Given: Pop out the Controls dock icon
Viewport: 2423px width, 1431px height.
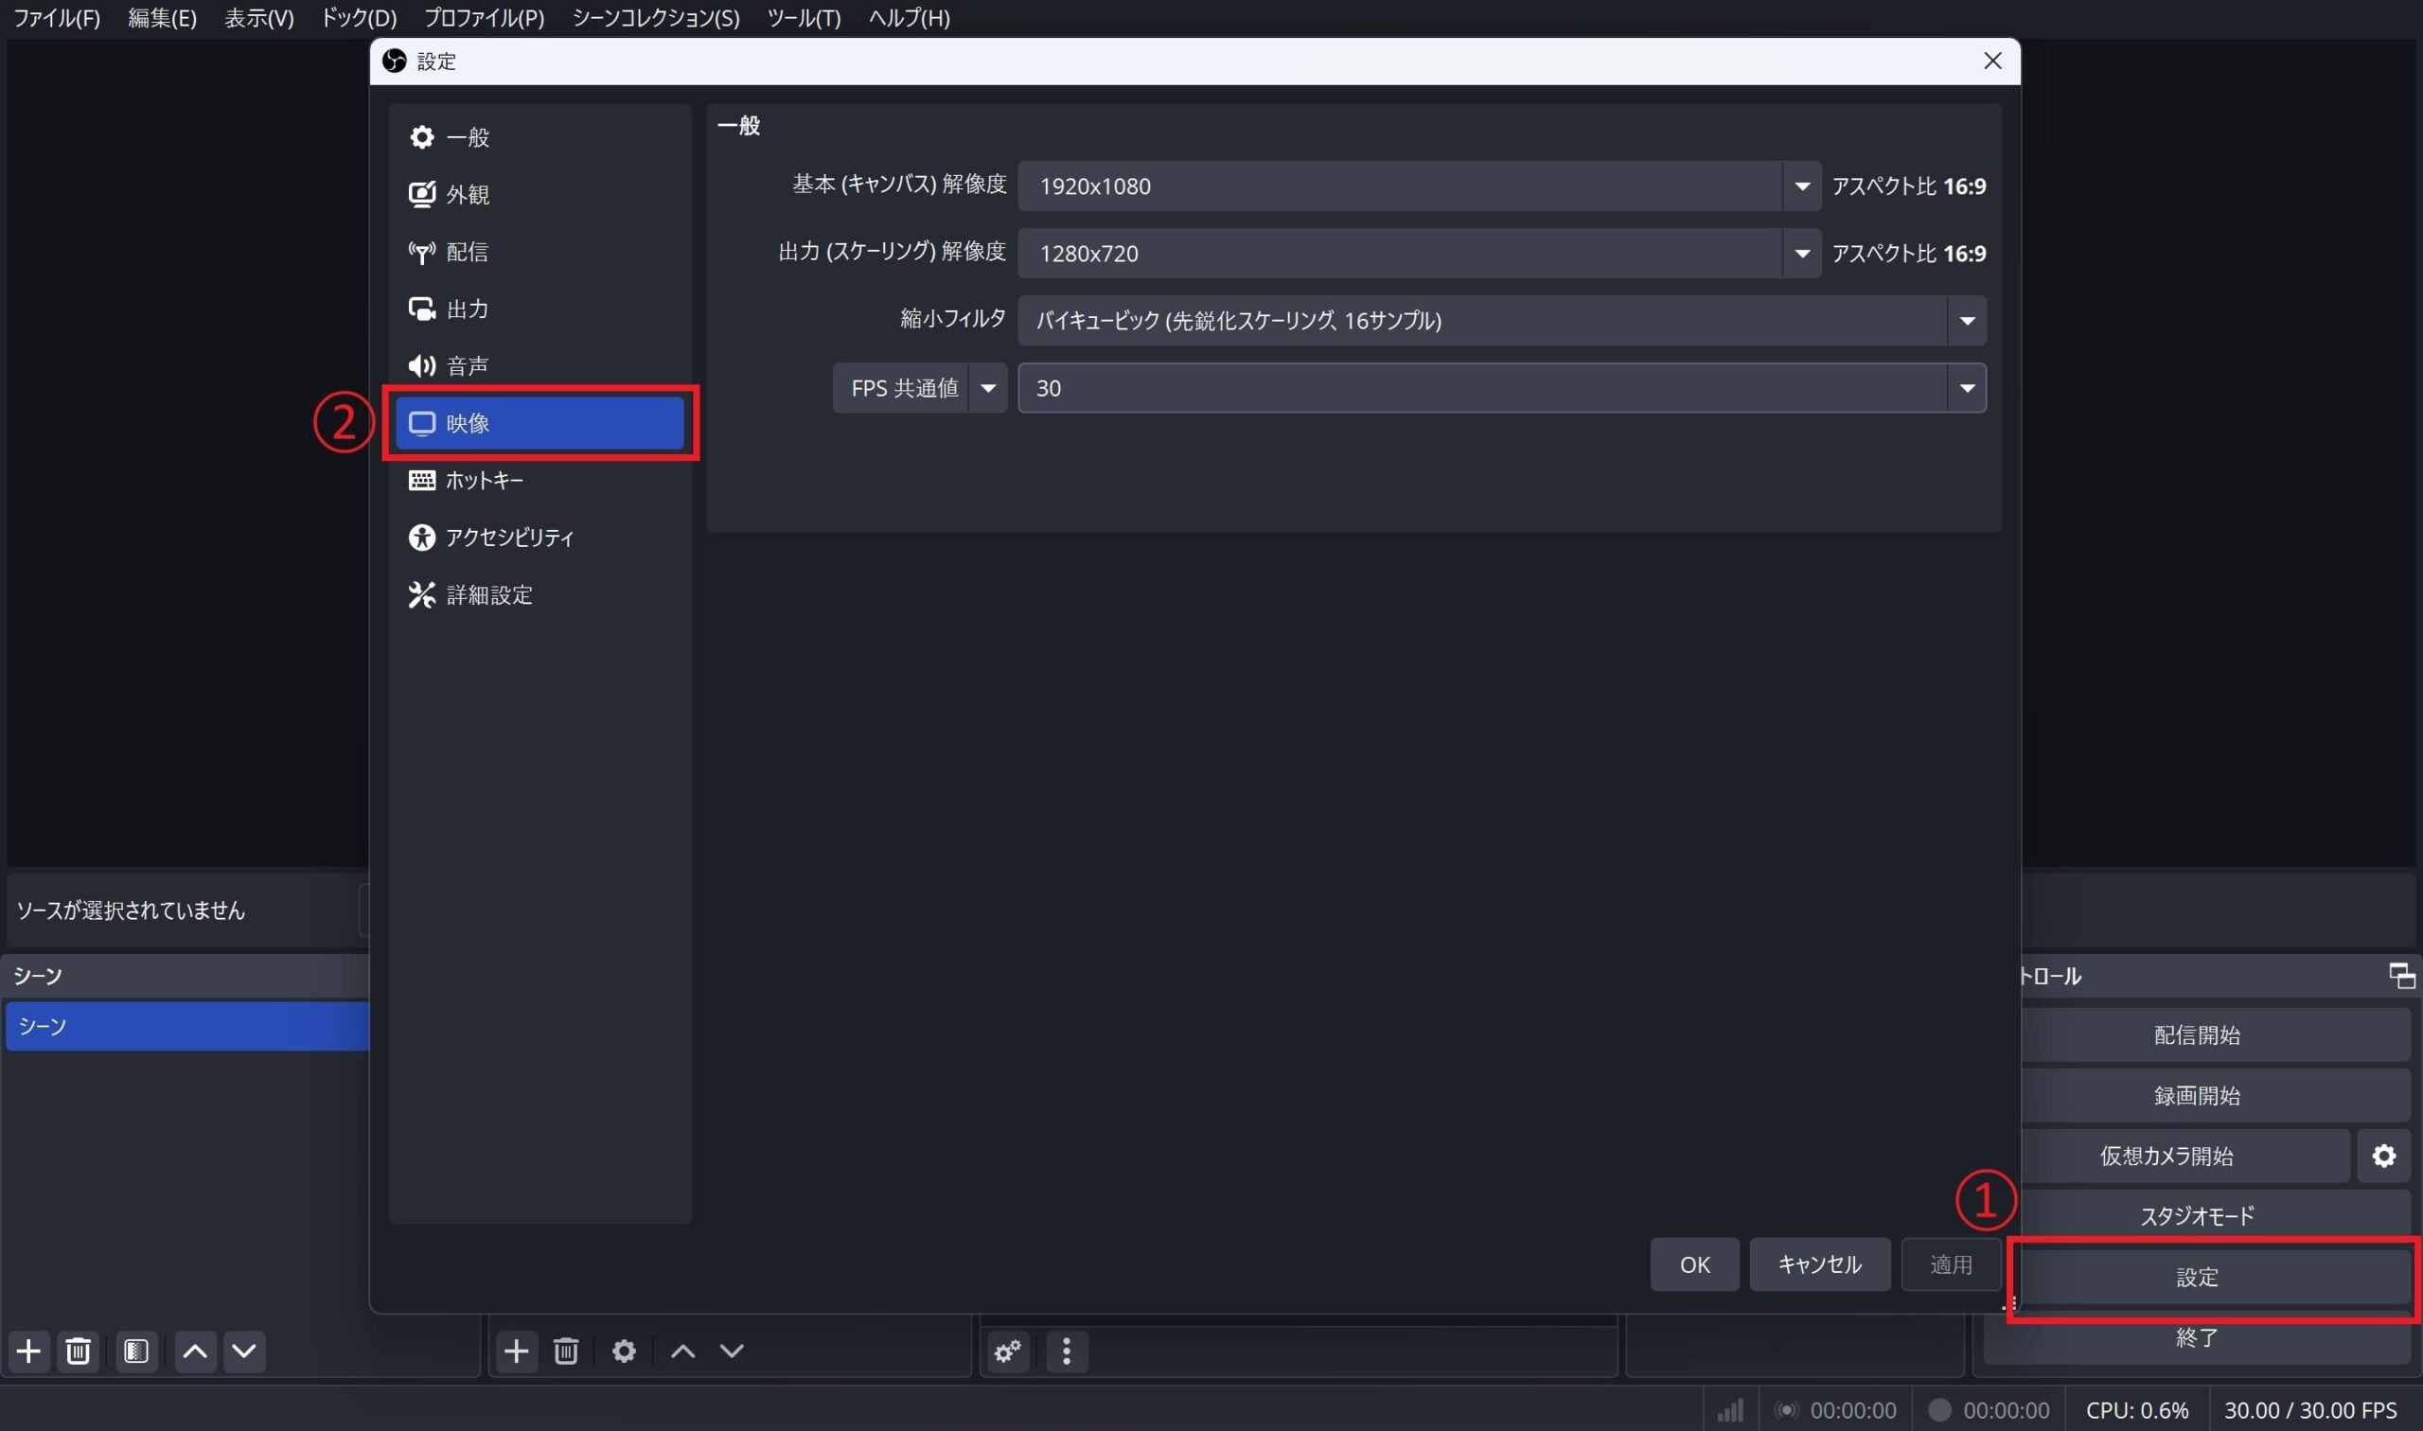Looking at the screenshot, I should (2401, 975).
